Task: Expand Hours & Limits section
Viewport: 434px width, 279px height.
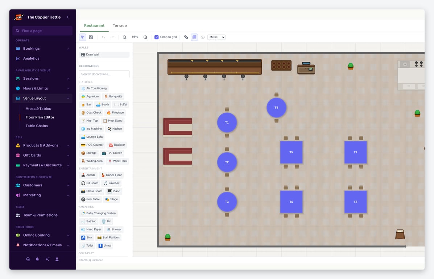Action: [x=42, y=89]
